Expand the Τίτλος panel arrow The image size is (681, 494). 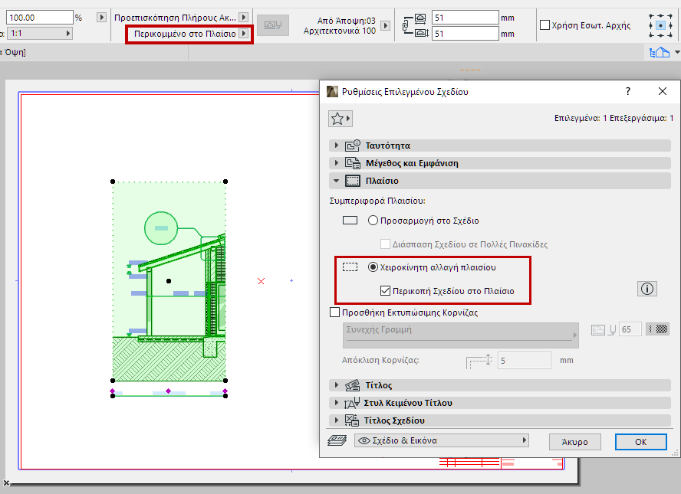337,384
